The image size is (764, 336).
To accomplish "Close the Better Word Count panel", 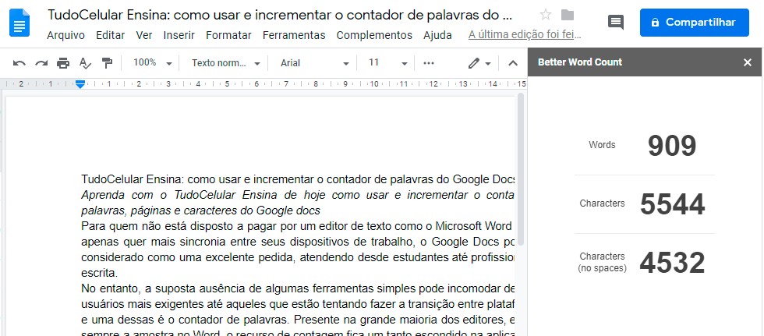I will [x=747, y=62].
